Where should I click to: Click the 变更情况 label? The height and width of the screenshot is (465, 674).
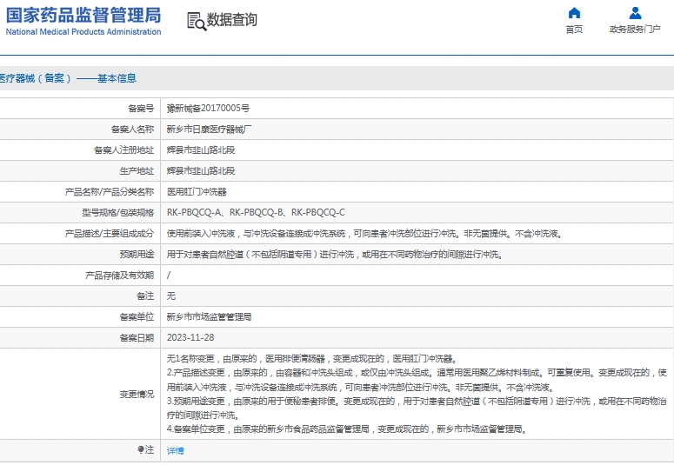click(x=137, y=394)
